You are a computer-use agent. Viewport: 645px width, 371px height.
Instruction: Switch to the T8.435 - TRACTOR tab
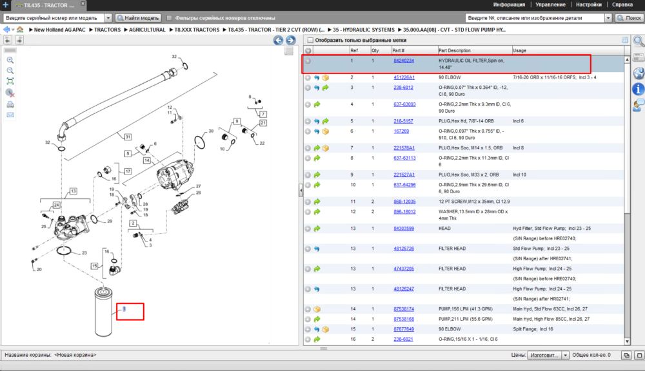(x=48, y=5)
